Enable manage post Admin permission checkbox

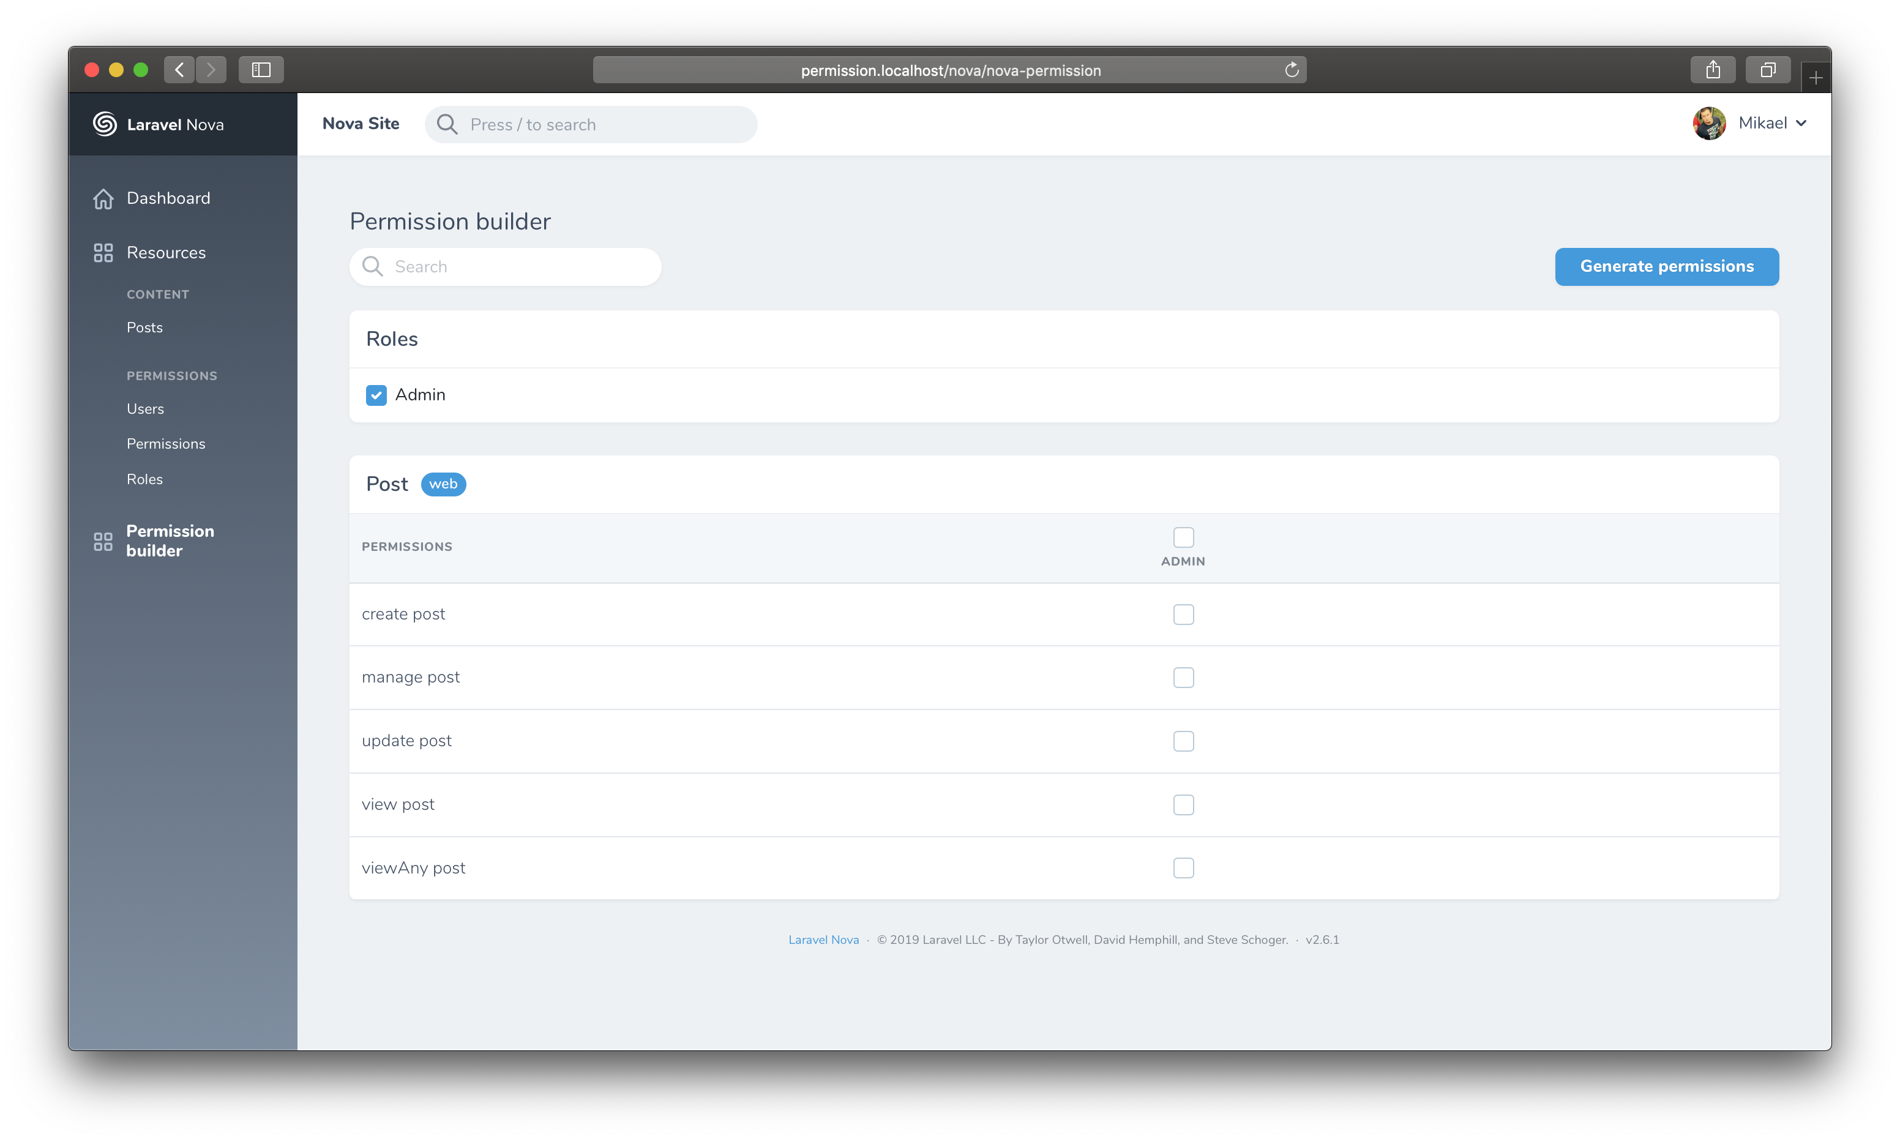(x=1182, y=677)
